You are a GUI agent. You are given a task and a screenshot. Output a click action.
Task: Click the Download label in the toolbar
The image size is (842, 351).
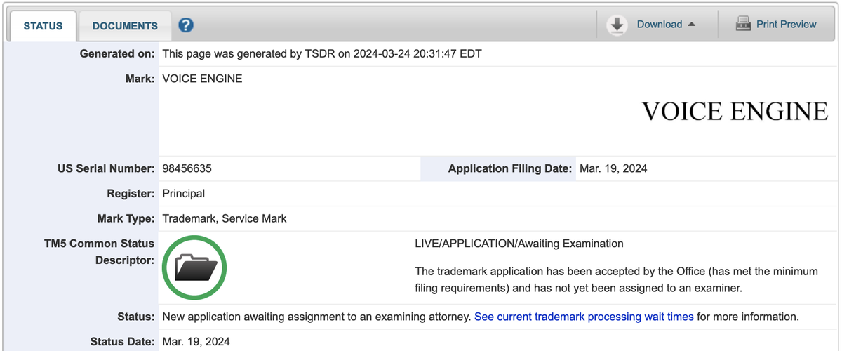660,25
